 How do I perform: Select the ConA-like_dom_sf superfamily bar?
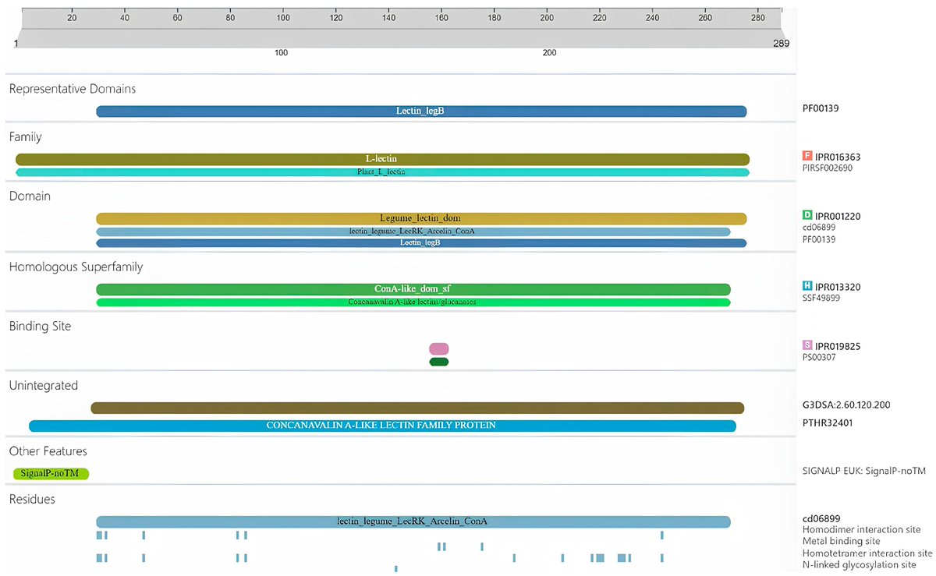click(413, 288)
